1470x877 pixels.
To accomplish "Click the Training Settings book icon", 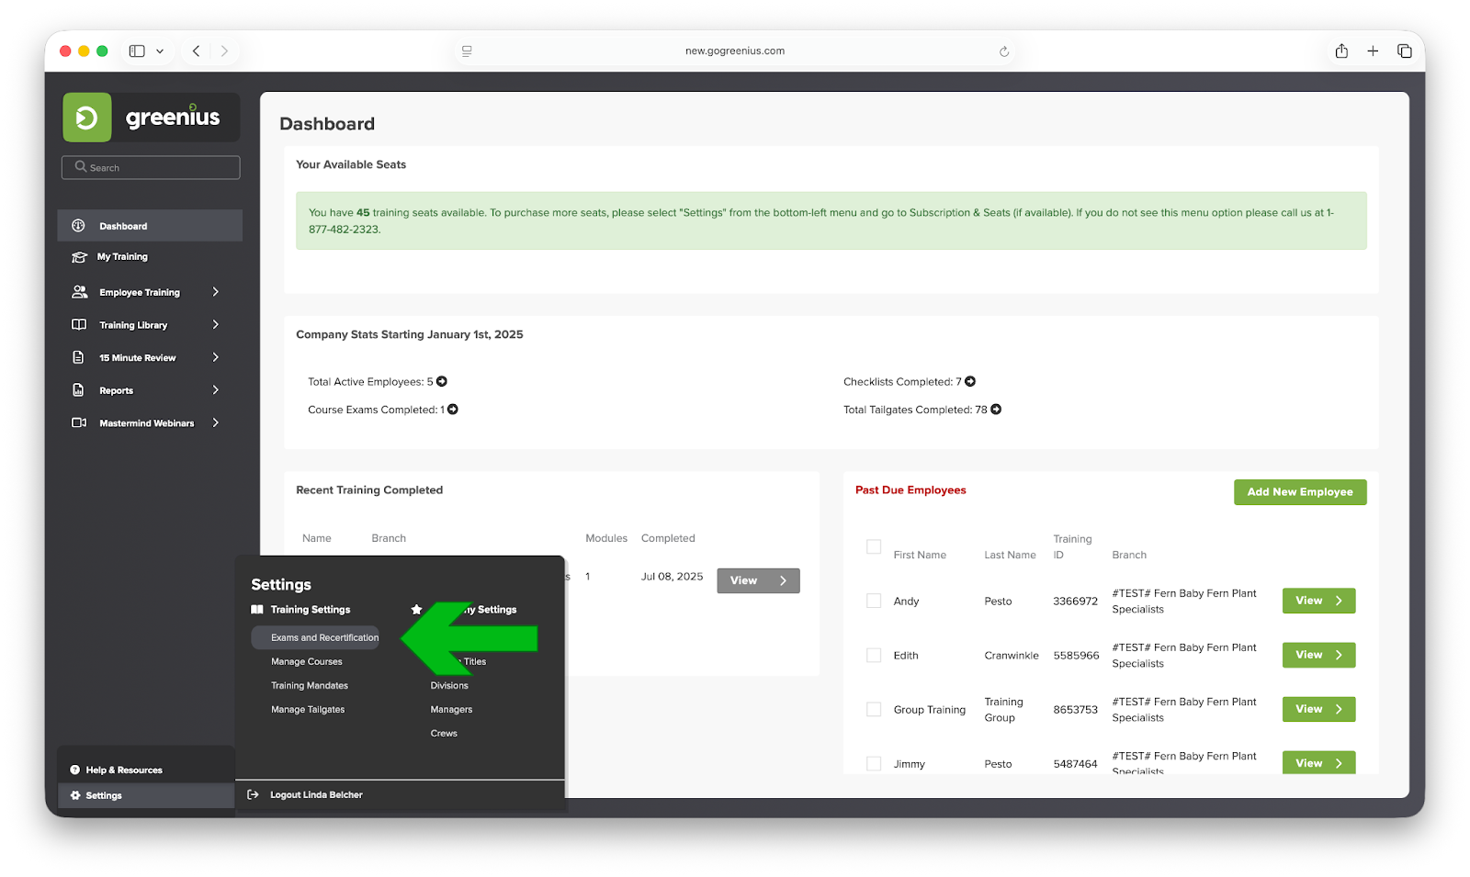I will tap(257, 610).
